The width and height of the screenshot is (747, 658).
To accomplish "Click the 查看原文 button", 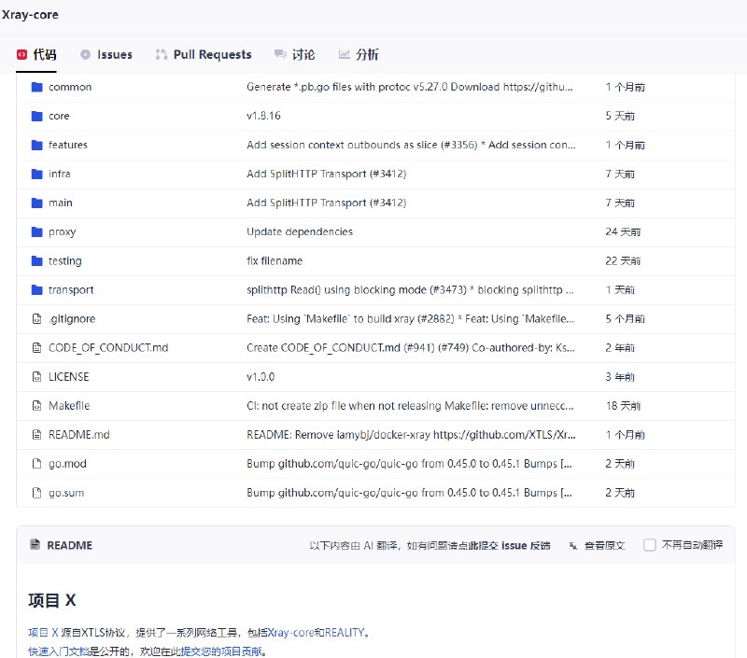I will point(603,545).
